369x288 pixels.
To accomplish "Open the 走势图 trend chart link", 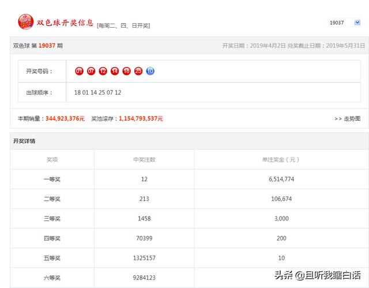I will click(347, 118).
